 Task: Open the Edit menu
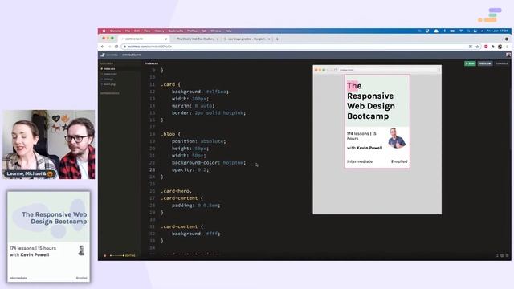pyautogui.click(x=137, y=31)
